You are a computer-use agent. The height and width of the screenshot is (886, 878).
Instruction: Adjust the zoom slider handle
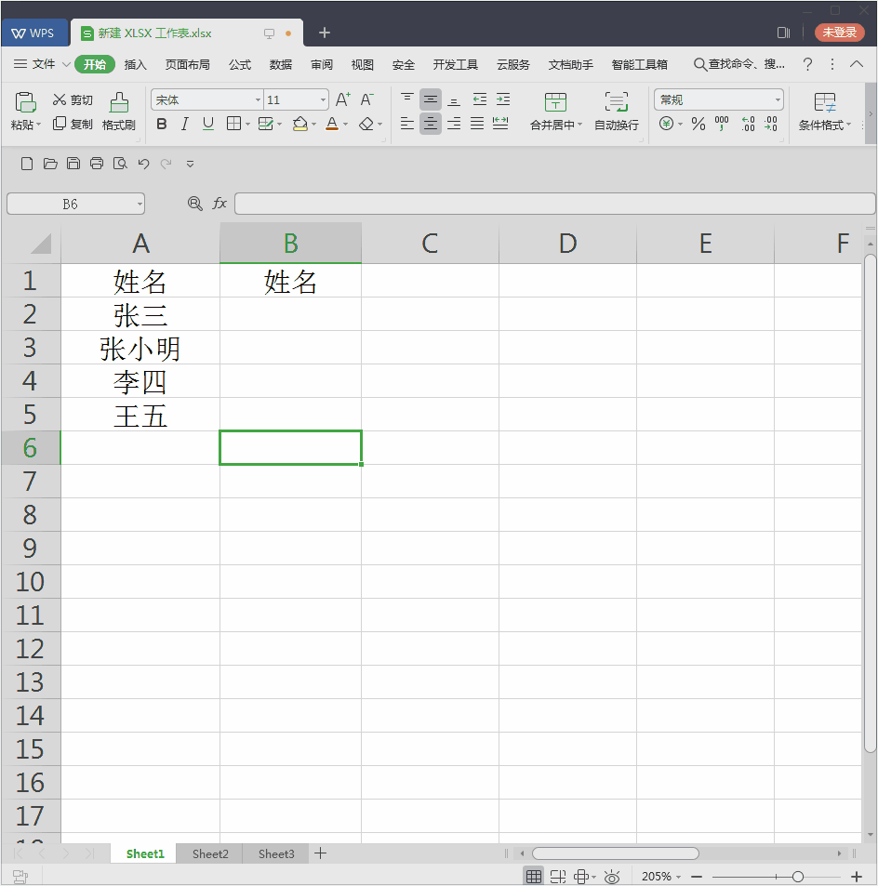[797, 877]
